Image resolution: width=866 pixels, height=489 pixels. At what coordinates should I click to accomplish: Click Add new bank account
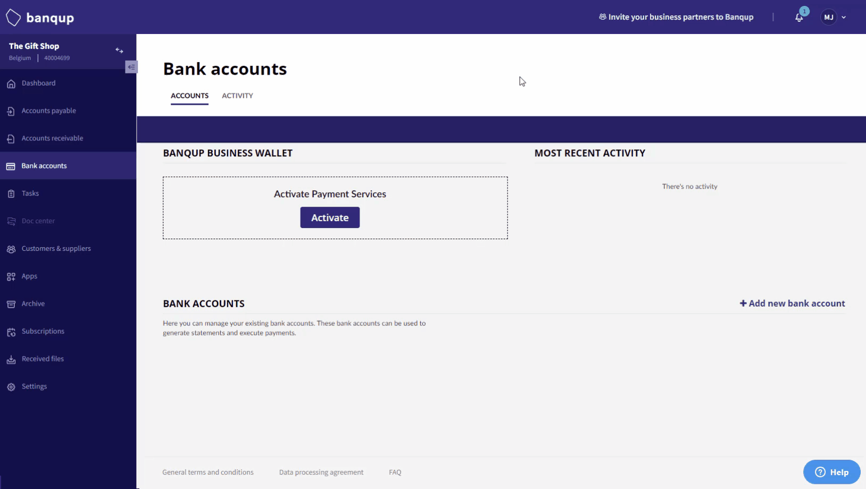[792, 303]
